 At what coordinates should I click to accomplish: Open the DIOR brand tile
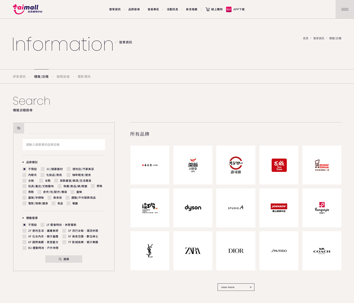click(x=236, y=251)
